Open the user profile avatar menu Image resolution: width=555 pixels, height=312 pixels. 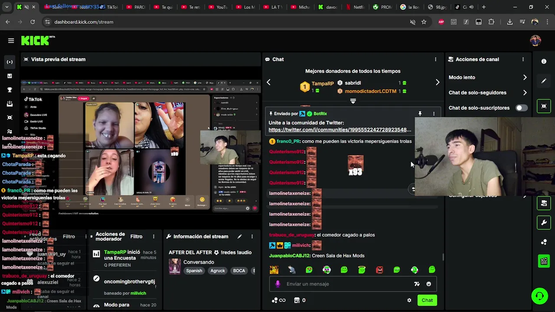pos(535,41)
